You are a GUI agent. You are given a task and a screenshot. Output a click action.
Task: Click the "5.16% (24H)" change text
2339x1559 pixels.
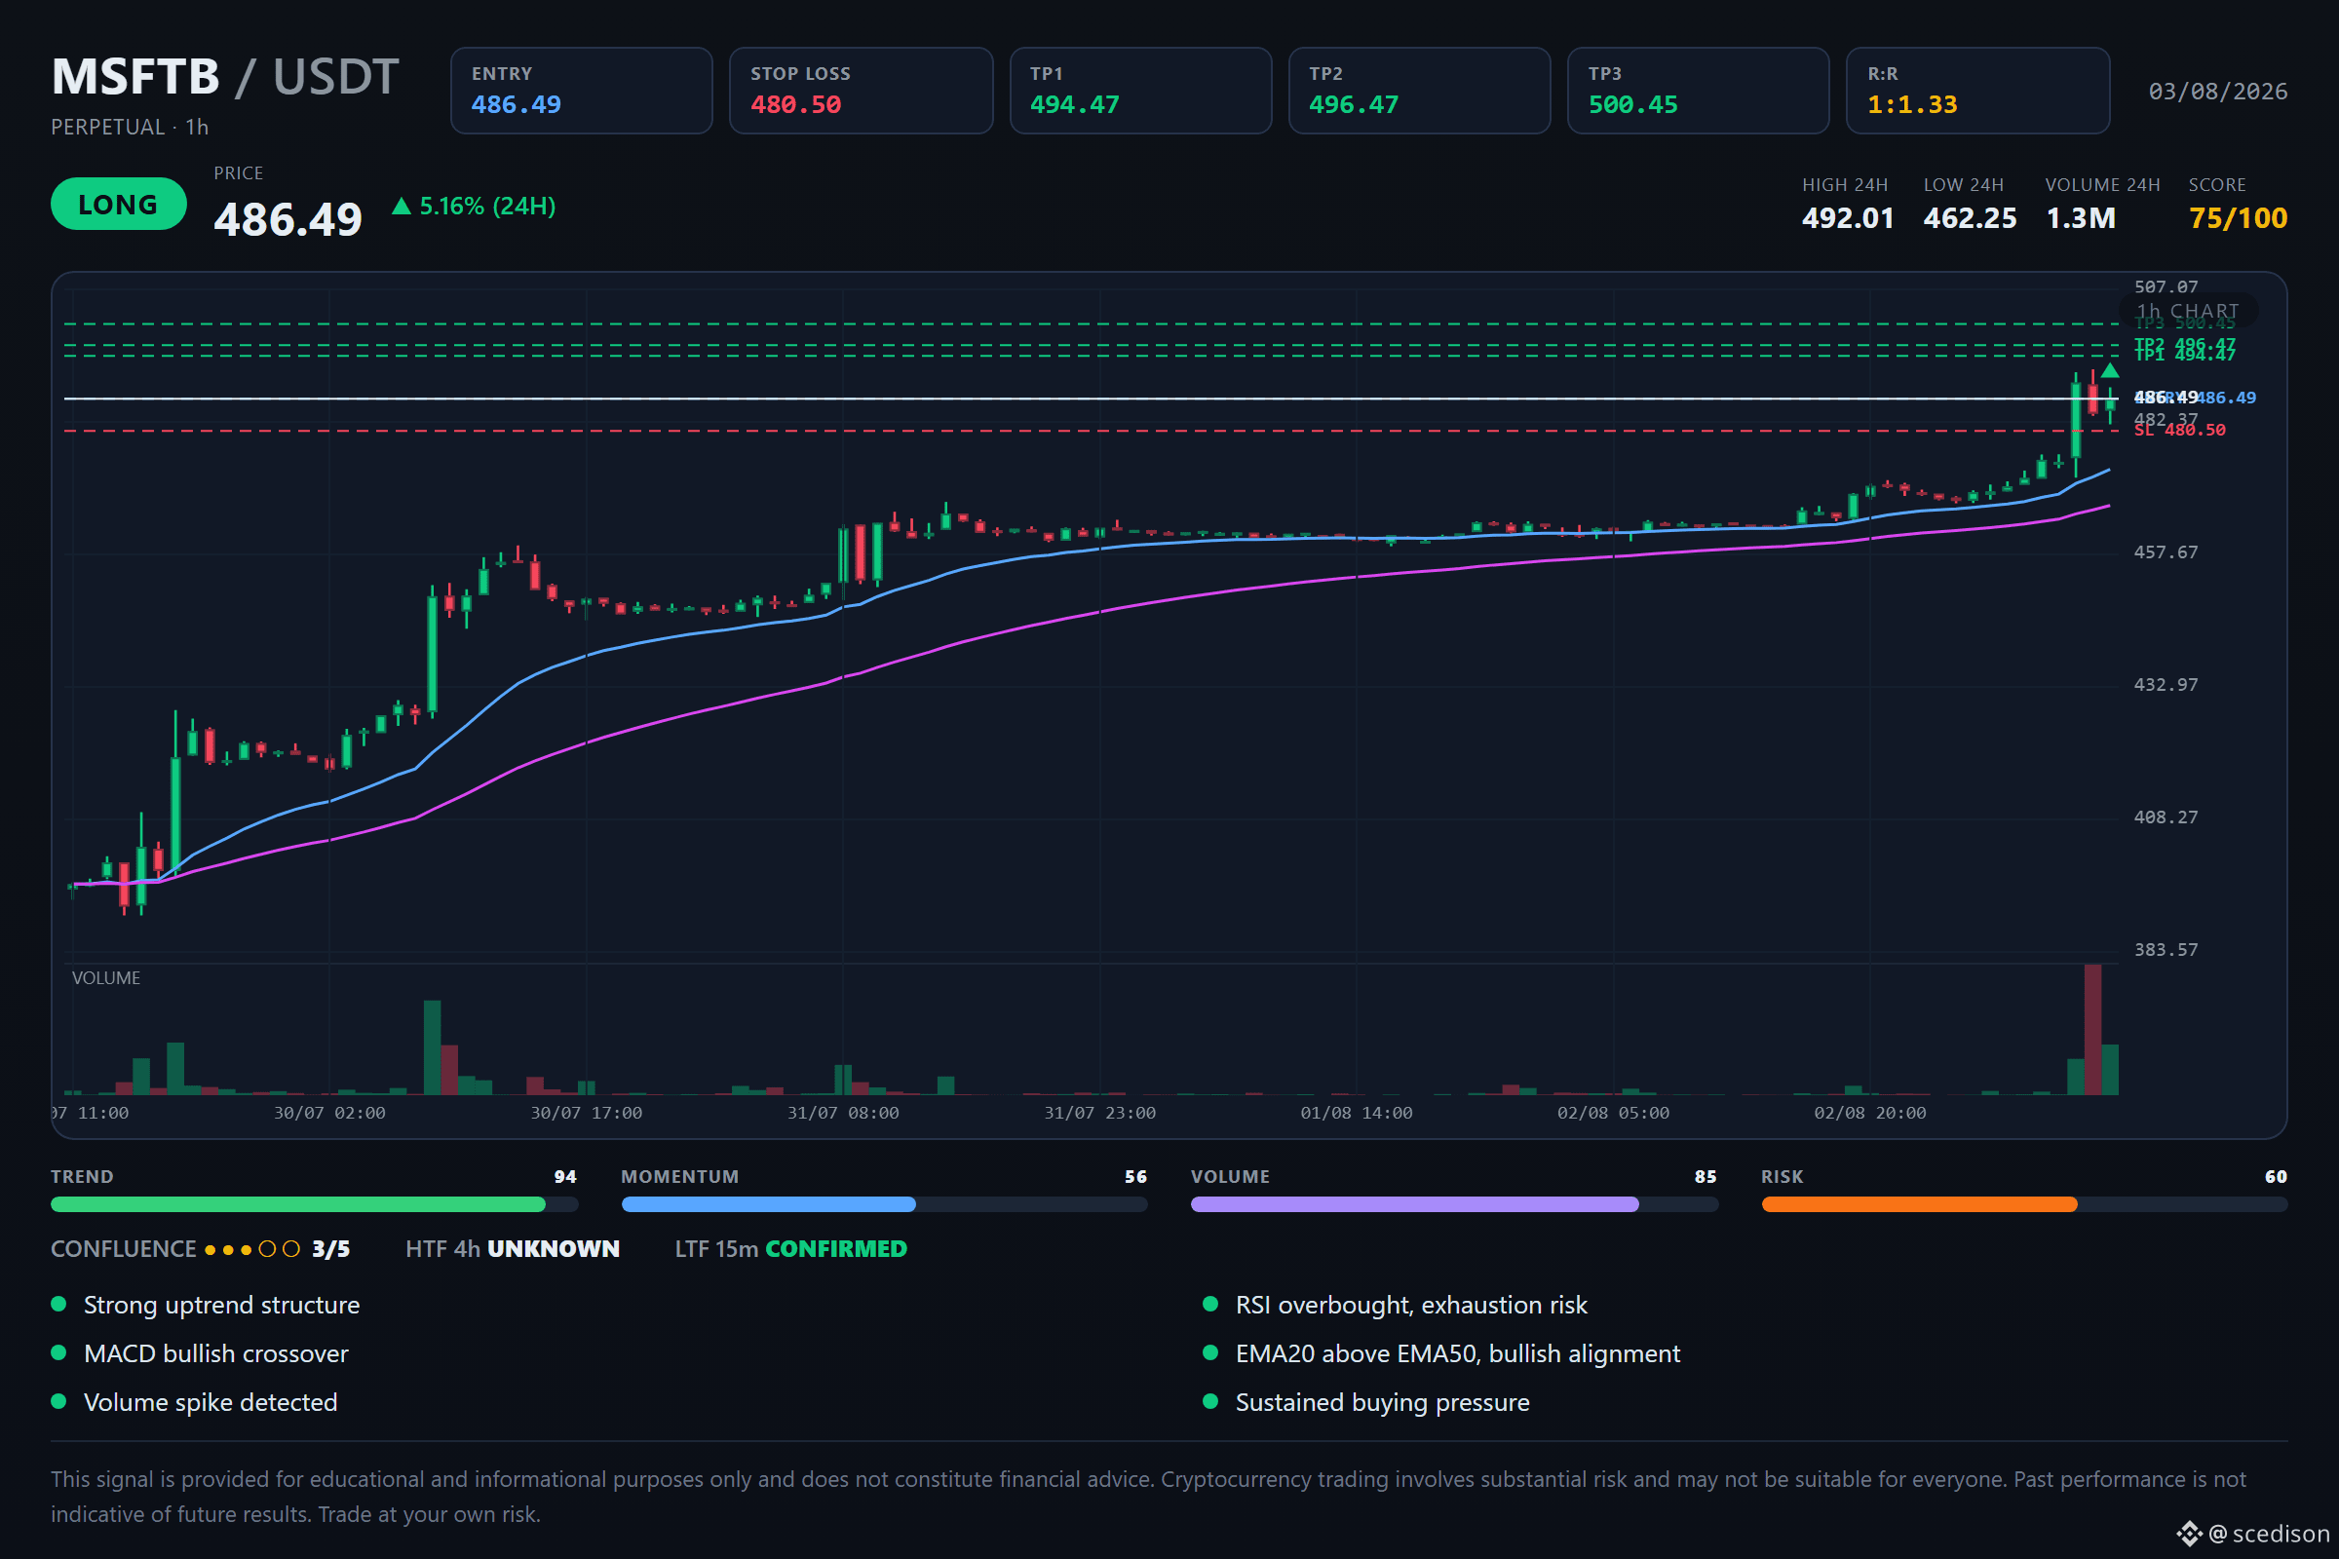[x=487, y=206]
